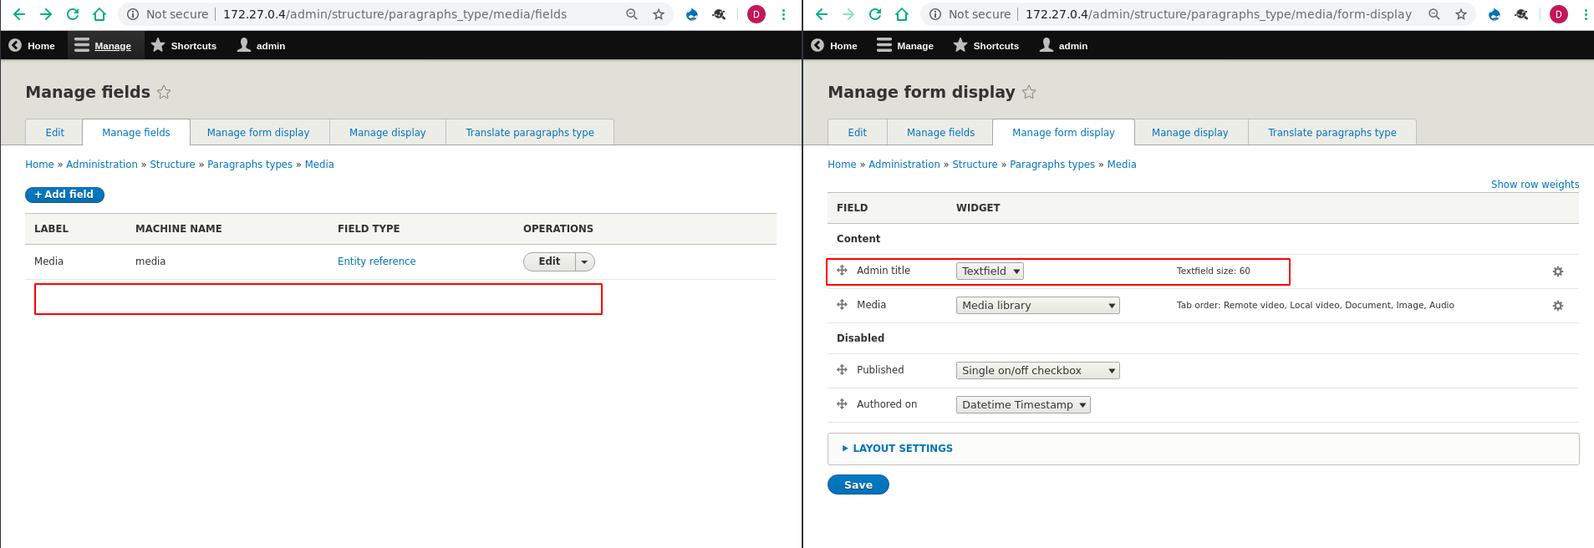The image size is (1594, 548).
Task: Expand the Layout Settings section
Action: (901, 449)
